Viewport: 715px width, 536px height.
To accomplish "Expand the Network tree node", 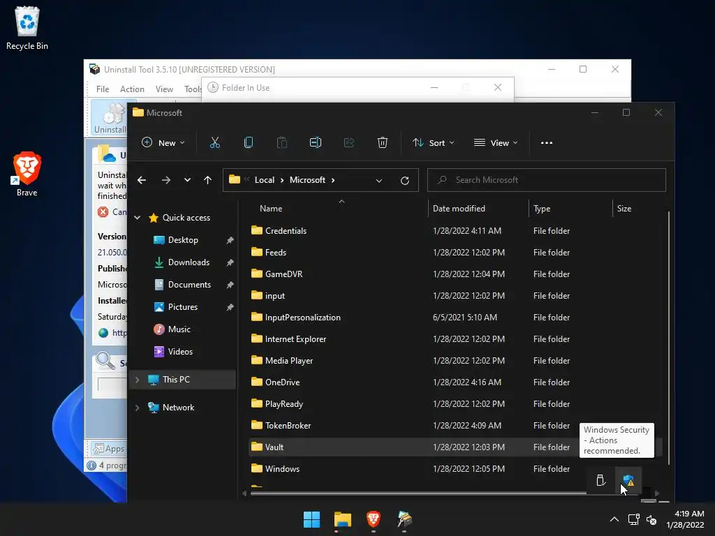I will pos(138,408).
